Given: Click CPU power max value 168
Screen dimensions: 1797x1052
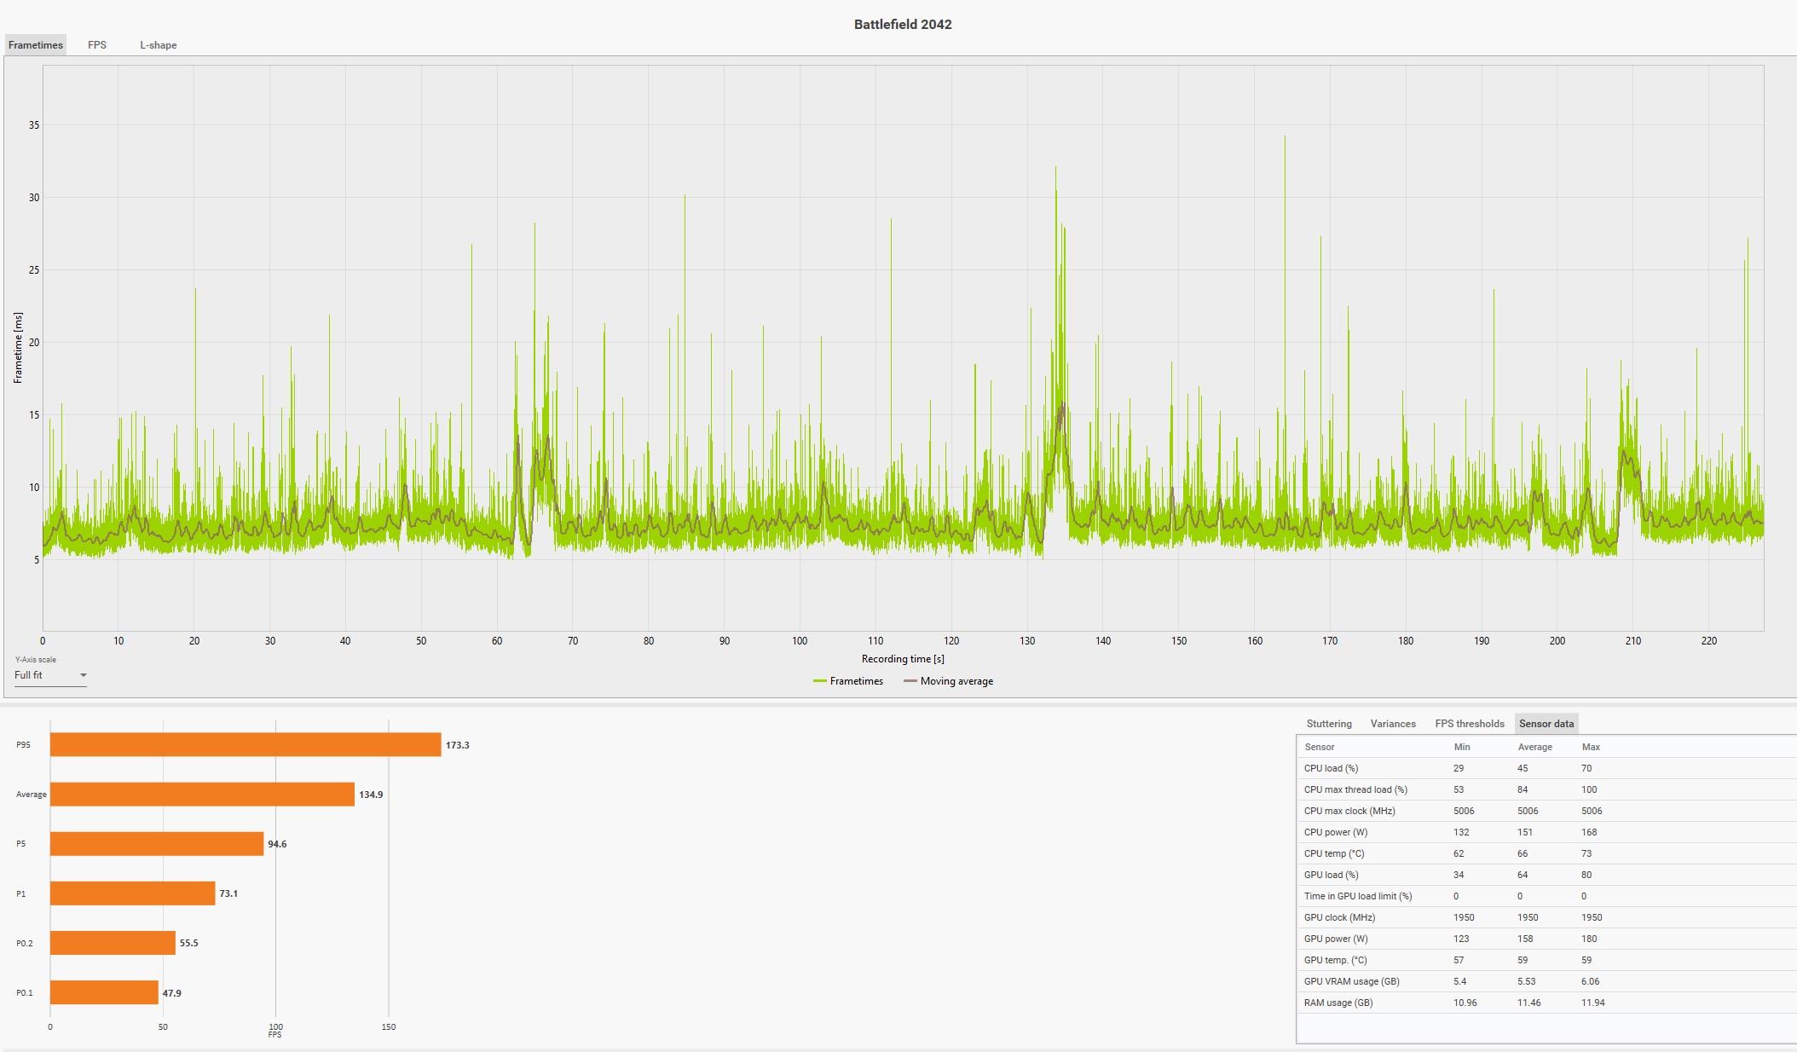Looking at the screenshot, I should point(1589,832).
